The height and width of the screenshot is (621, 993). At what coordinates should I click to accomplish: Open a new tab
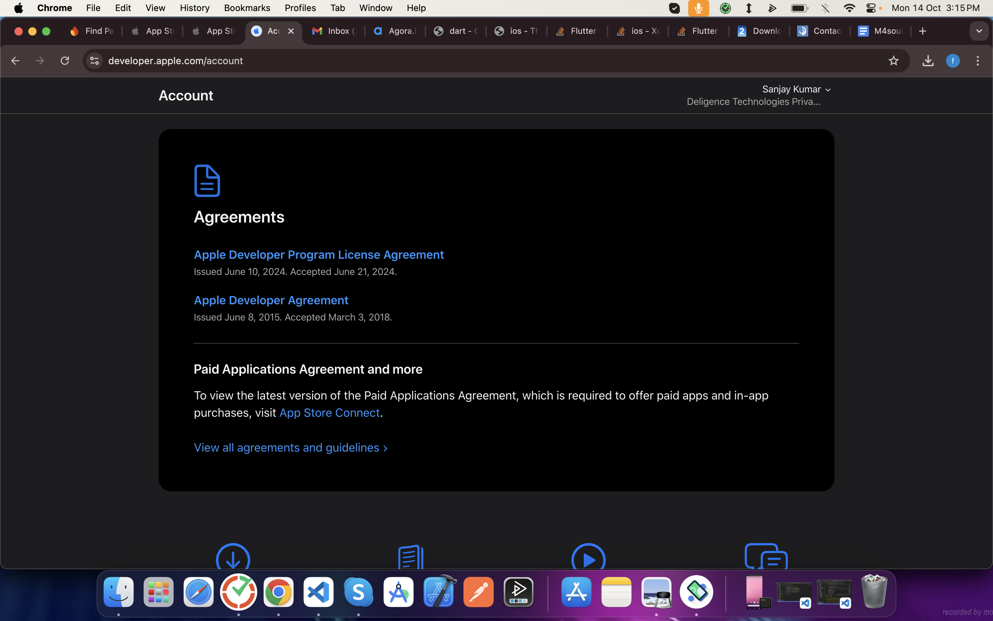pyautogui.click(x=922, y=31)
